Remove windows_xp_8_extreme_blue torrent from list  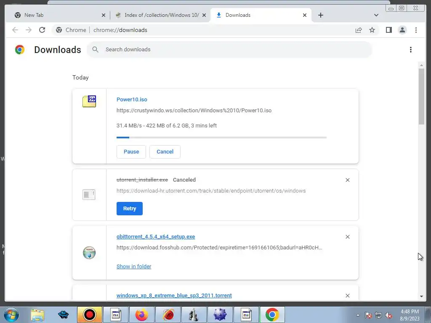pyautogui.click(x=347, y=296)
